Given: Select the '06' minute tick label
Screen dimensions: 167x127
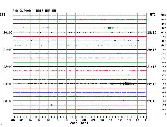Looking at the screenshot, I should tap(66, 120).
